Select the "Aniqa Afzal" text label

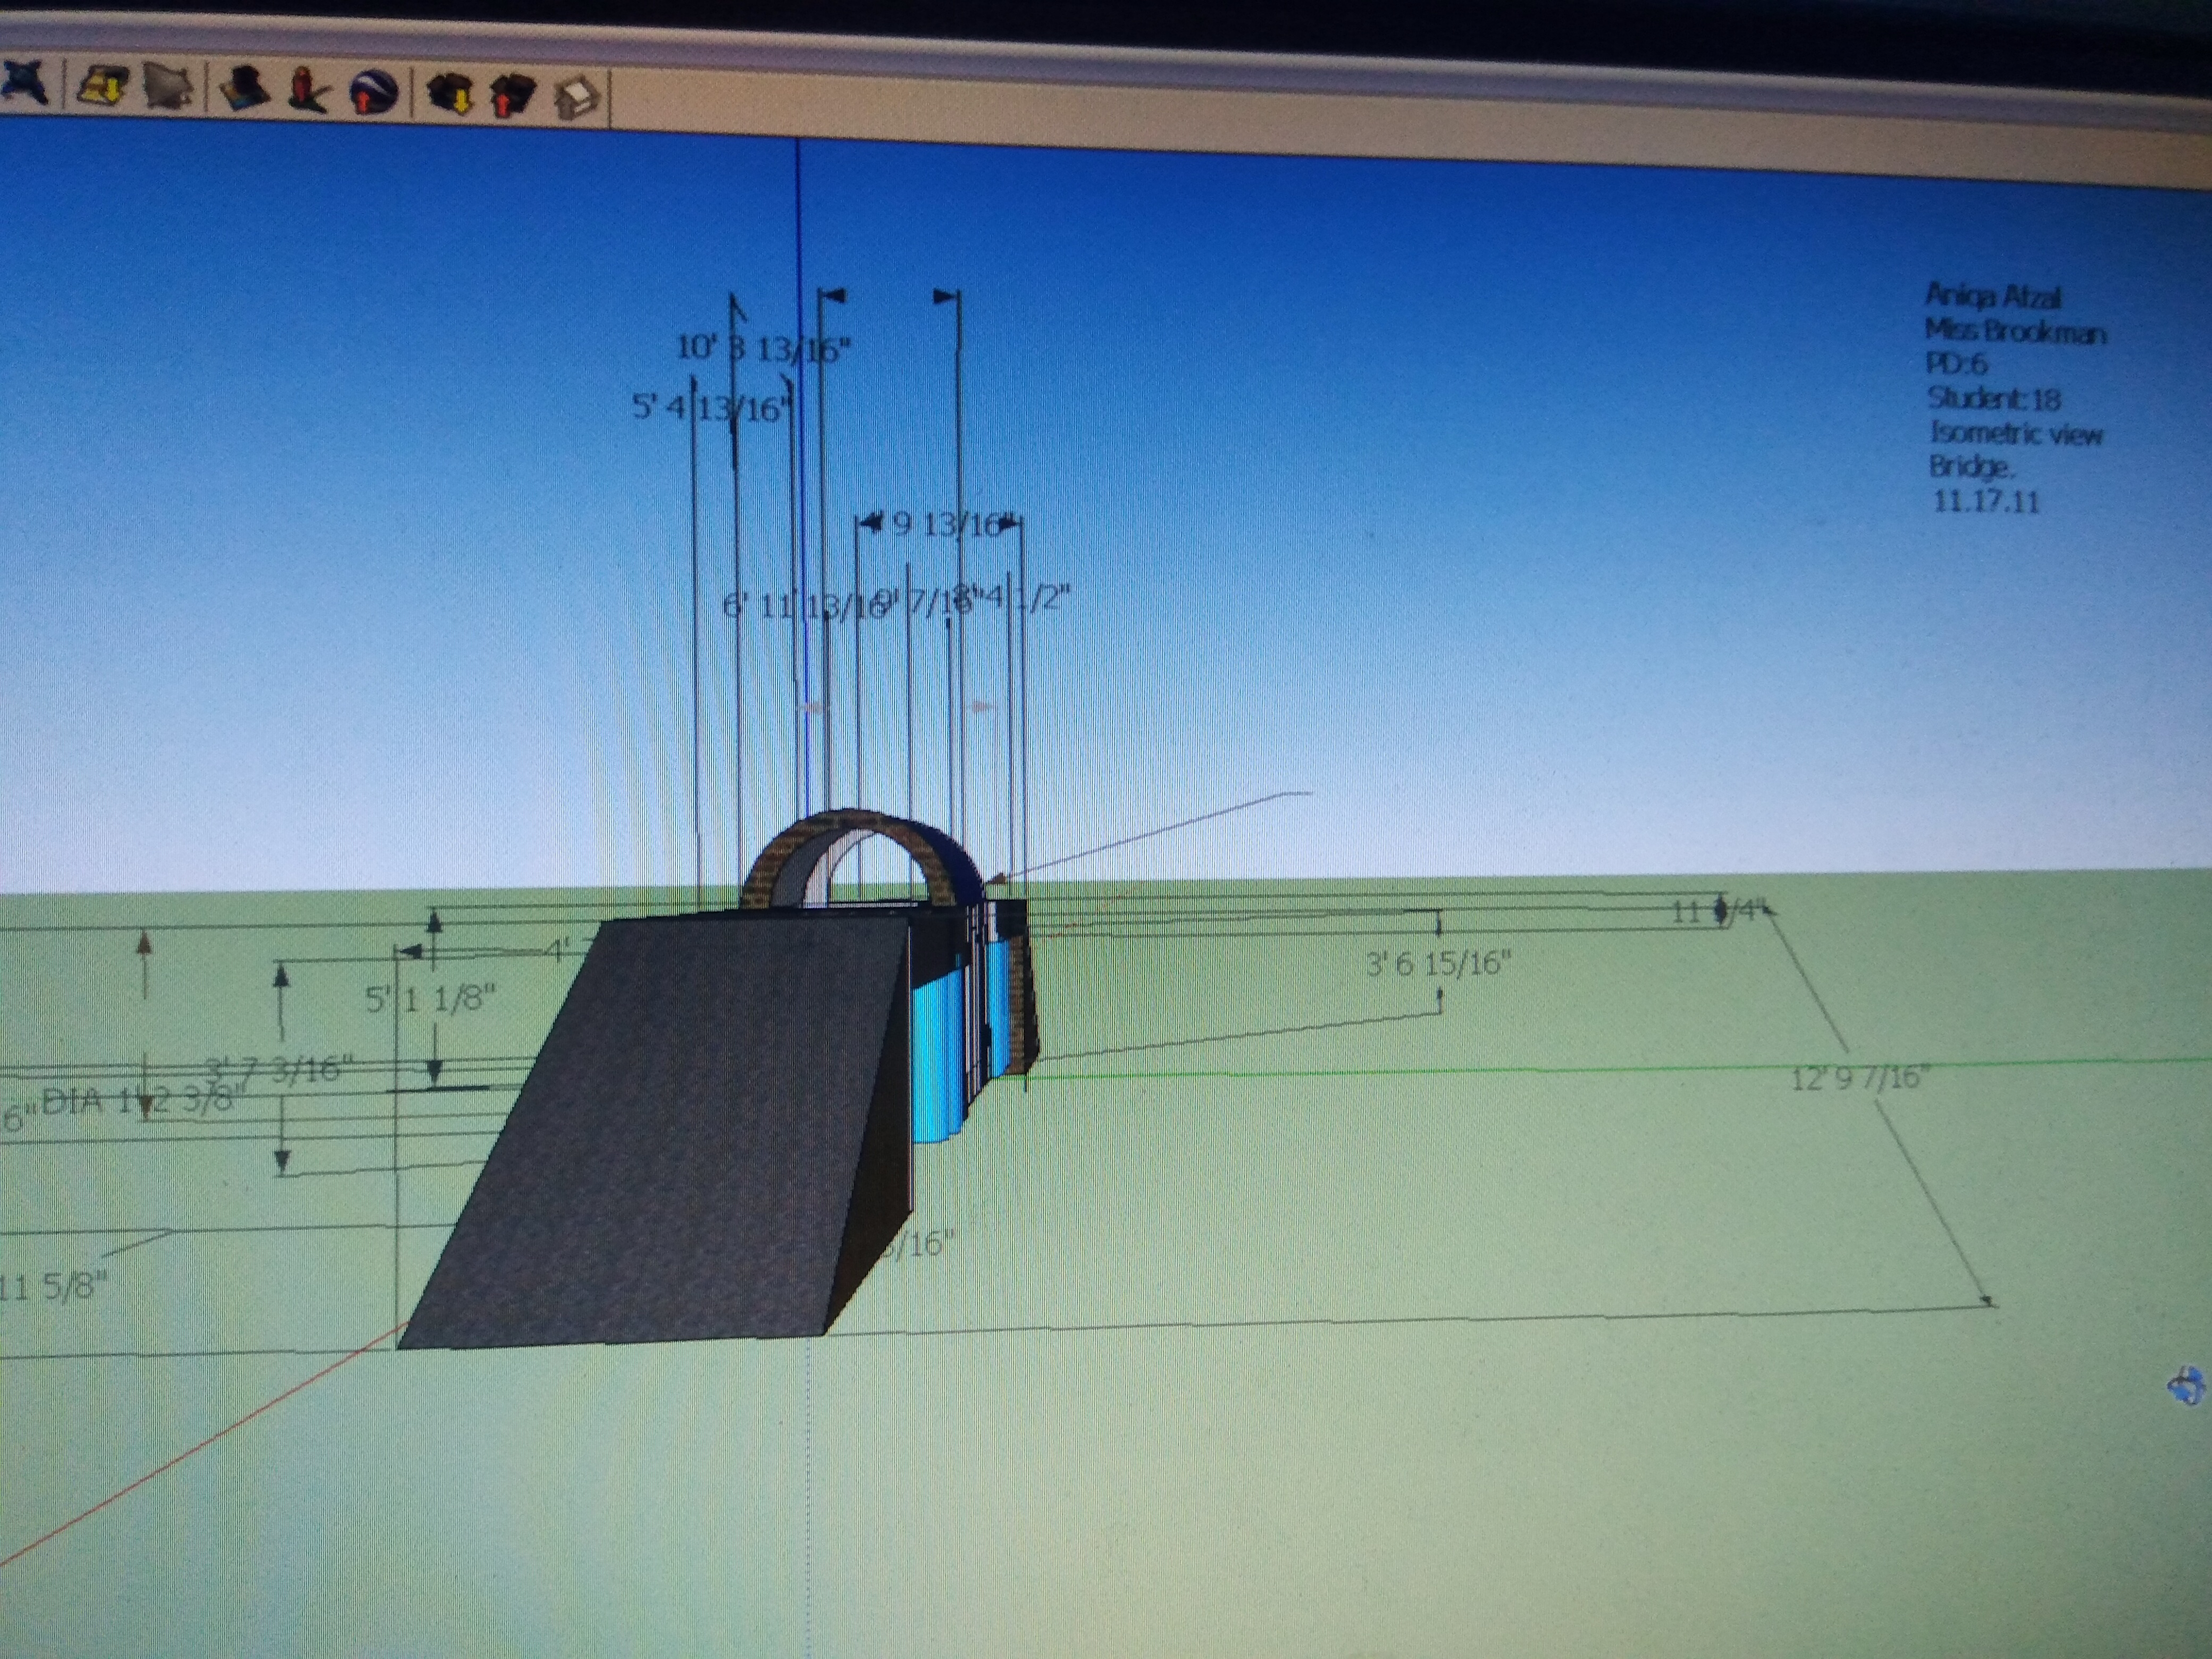(x=1993, y=296)
